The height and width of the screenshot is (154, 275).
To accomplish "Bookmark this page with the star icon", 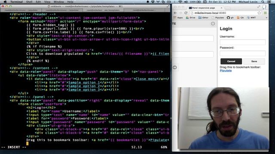I will (259, 13).
